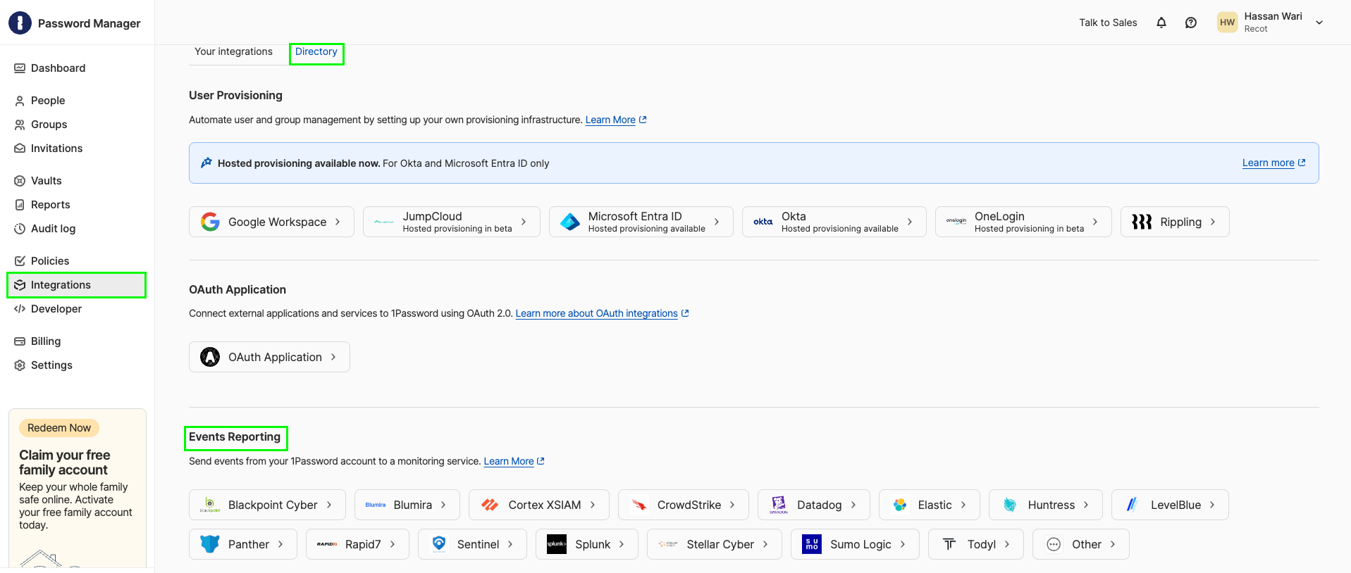Click the hosted provisioning announcement icon
The image size is (1351, 573).
tap(206, 163)
